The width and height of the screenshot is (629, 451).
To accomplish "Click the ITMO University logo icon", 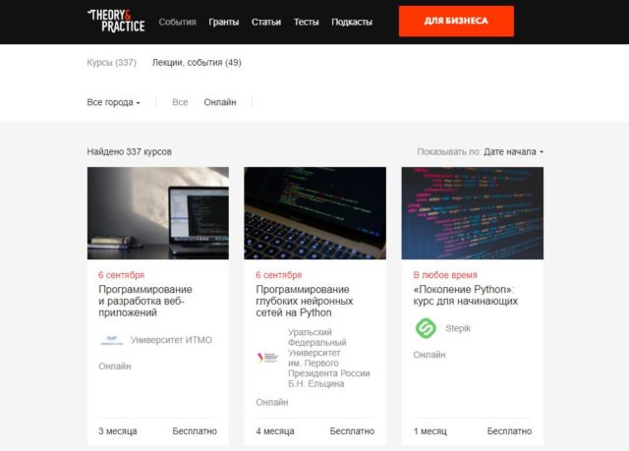I will pos(109,340).
